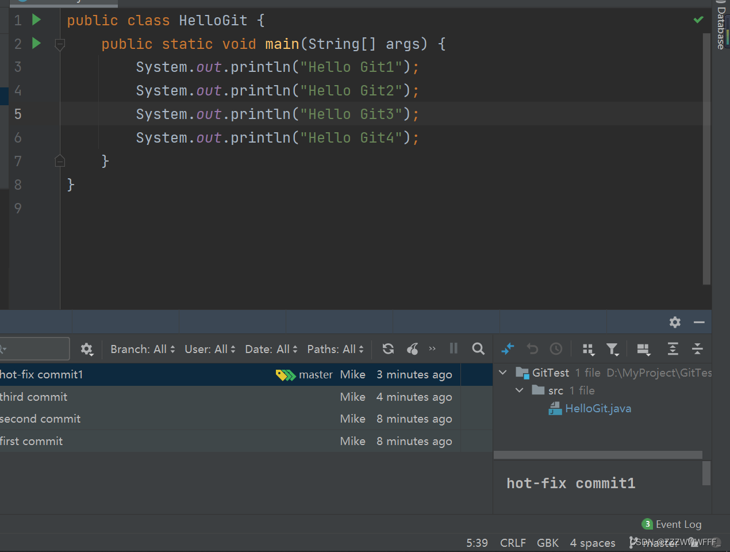Click the green inspection checkmark in the editor
Viewport: 730px width, 552px height.
pos(698,20)
